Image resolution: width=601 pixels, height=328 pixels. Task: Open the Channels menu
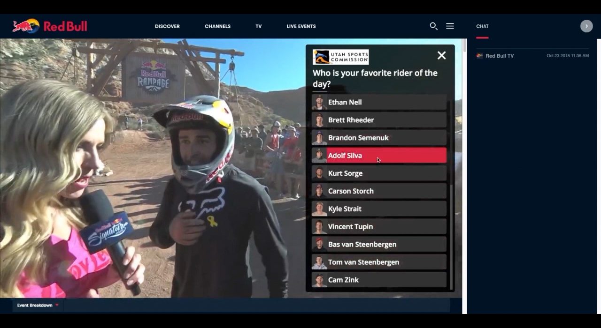point(217,26)
